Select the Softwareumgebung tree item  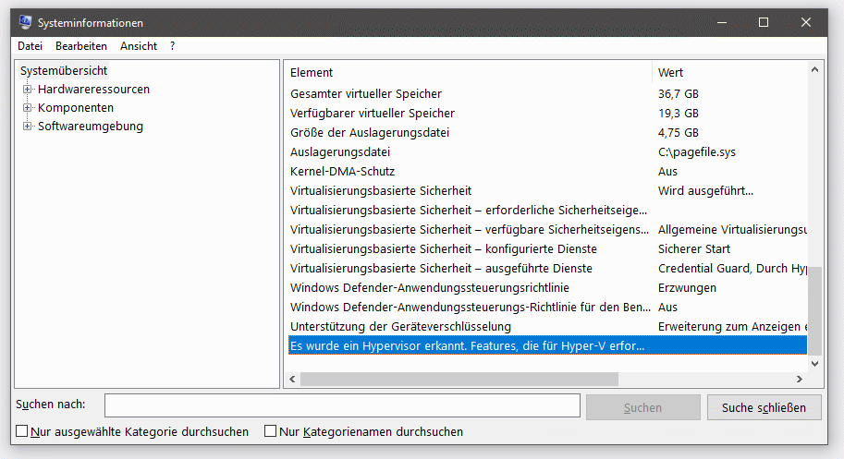(x=91, y=127)
